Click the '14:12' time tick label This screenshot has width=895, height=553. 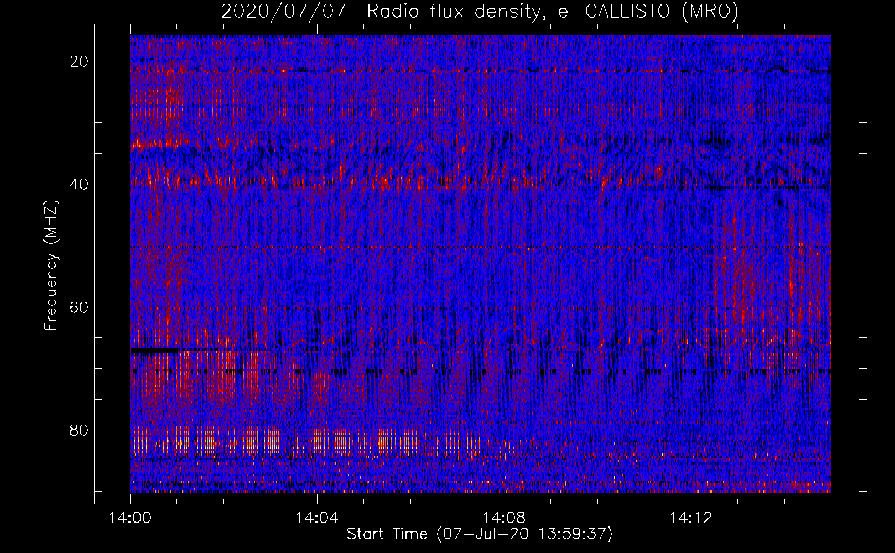(691, 518)
